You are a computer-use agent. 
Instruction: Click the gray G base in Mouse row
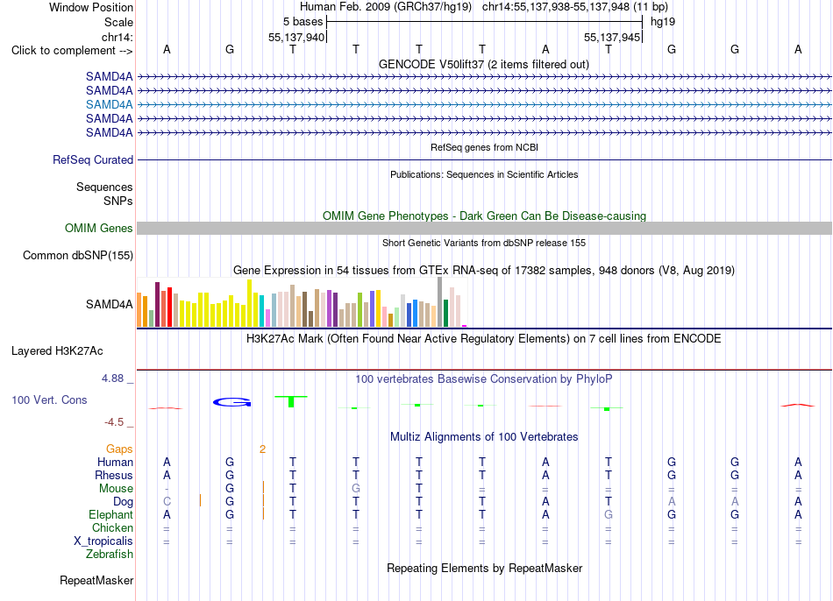tap(356, 489)
